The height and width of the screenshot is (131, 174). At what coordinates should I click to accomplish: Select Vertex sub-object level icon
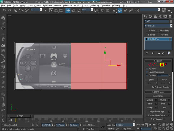tap(149, 65)
